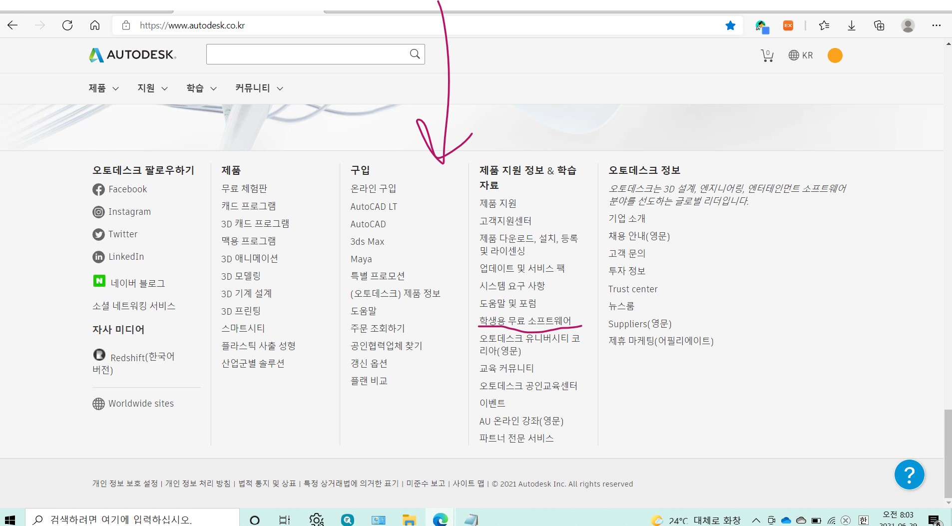This screenshot has height=526, width=952.
Task: Open the AutoCAD LT link
Action: pyautogui.click(x=374, y=207)
